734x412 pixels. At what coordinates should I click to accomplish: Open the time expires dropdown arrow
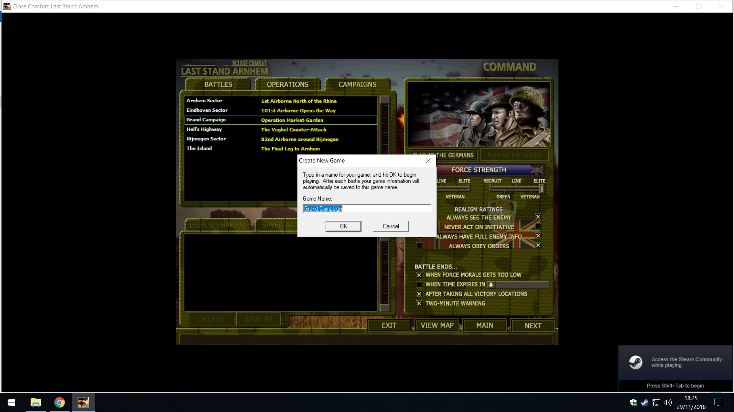(x=491, y=285)
